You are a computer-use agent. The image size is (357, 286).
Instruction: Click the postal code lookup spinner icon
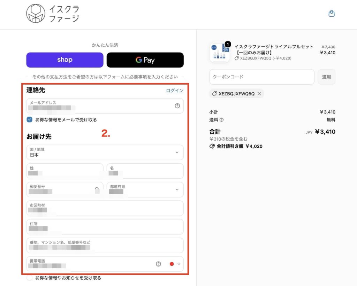[x=97, y=190]
